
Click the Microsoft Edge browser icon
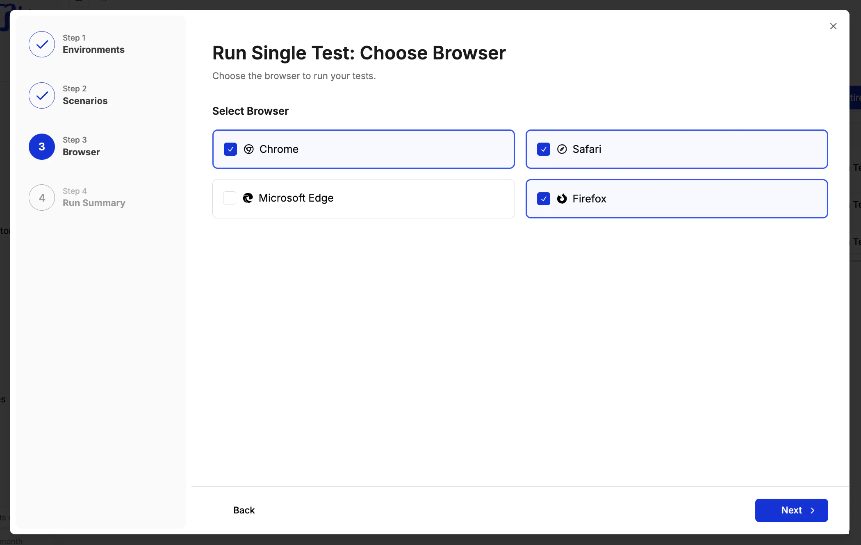[248, 198]
